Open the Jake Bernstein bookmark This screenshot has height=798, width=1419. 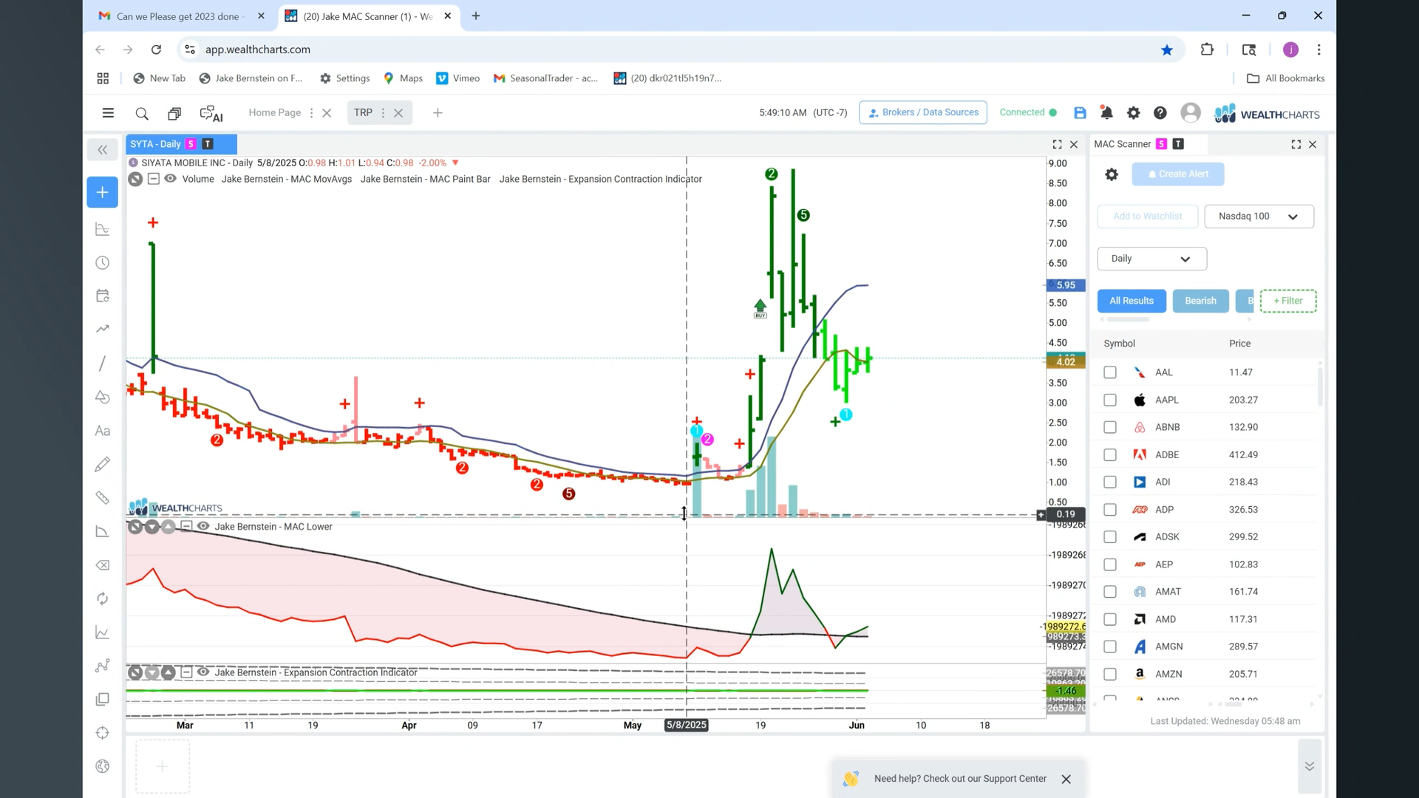251,78
